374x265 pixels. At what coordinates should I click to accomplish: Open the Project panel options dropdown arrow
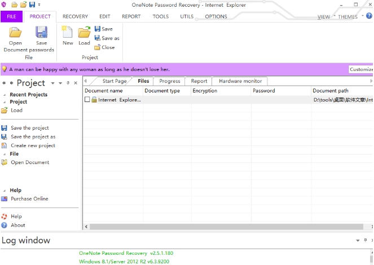60,83
